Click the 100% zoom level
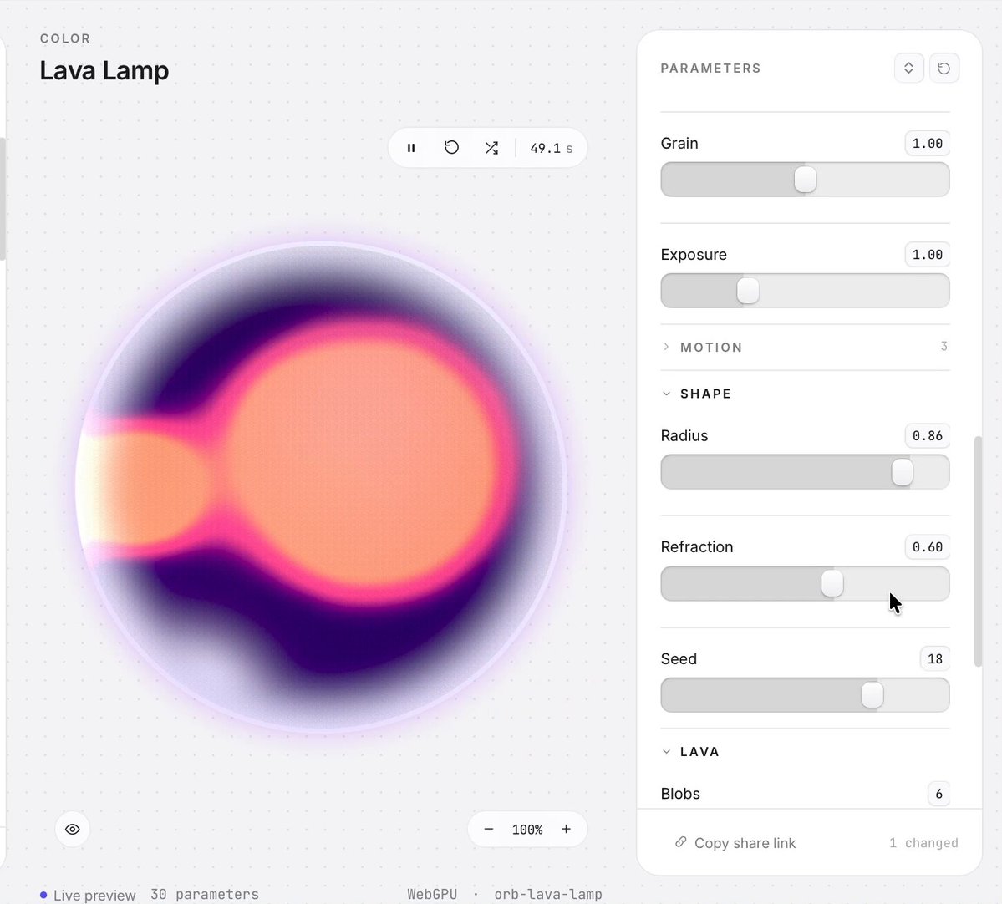 click(527, 830)
